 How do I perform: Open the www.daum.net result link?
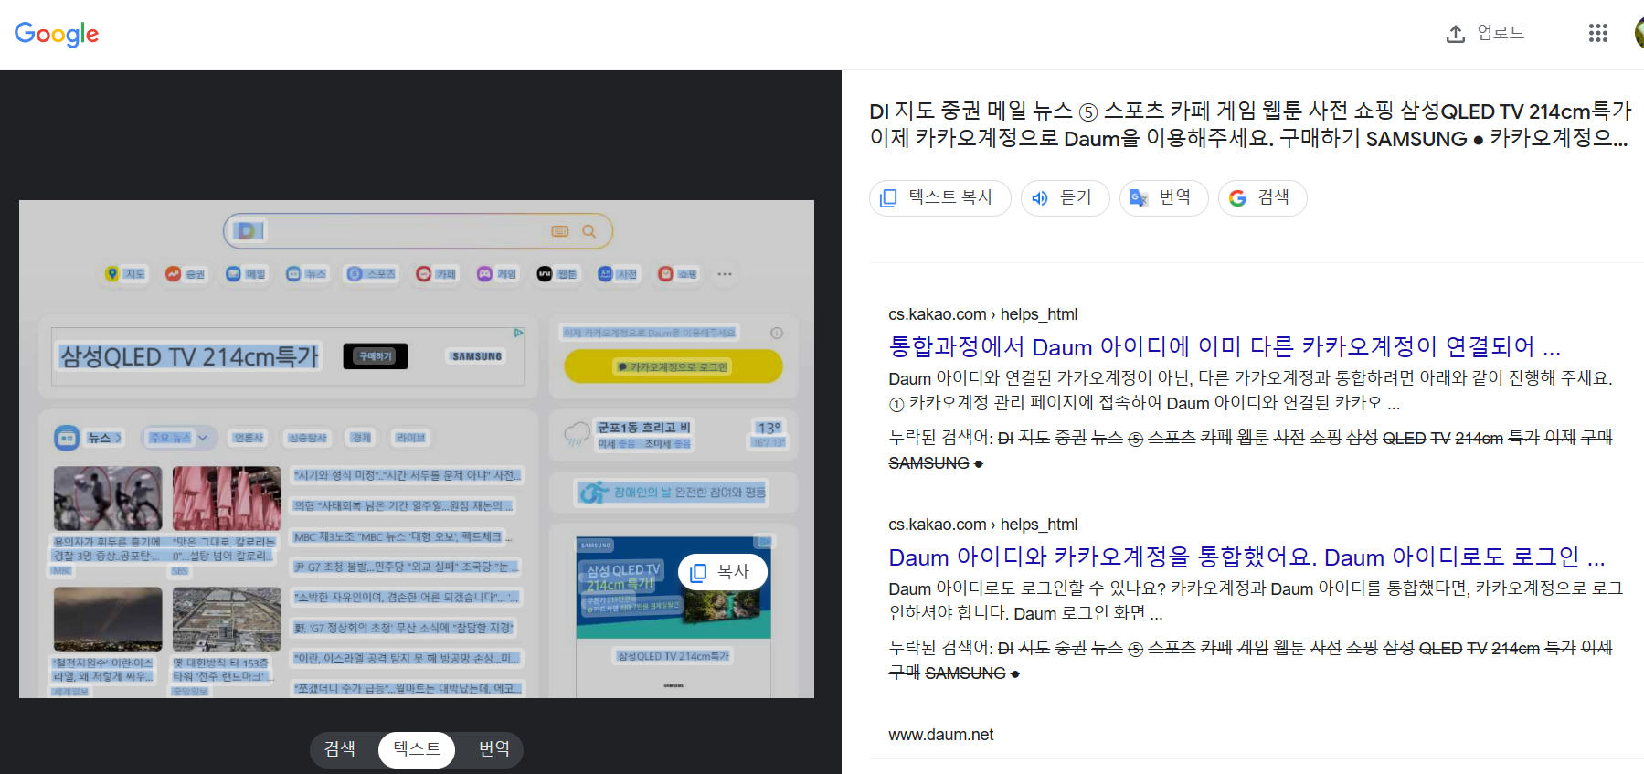coord(940,735)
